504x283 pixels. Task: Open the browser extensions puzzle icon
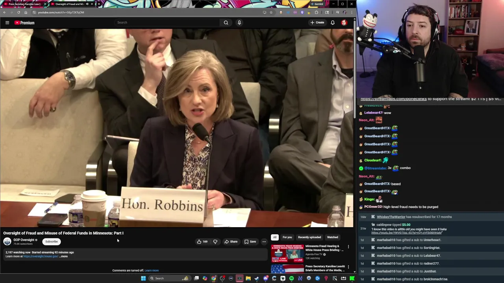pyautogui.click(x=316, y=12)
